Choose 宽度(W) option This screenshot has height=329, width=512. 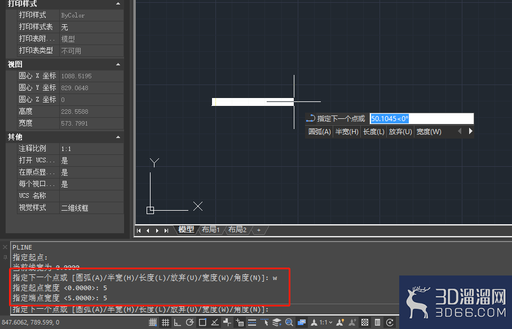pyautogui.click(x=429, y=132)
